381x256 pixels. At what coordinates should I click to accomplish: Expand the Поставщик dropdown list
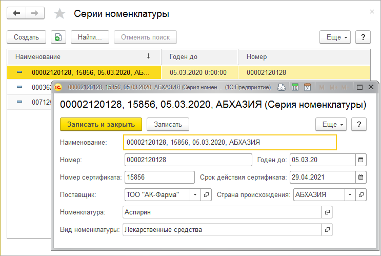[x=195, y=195]
